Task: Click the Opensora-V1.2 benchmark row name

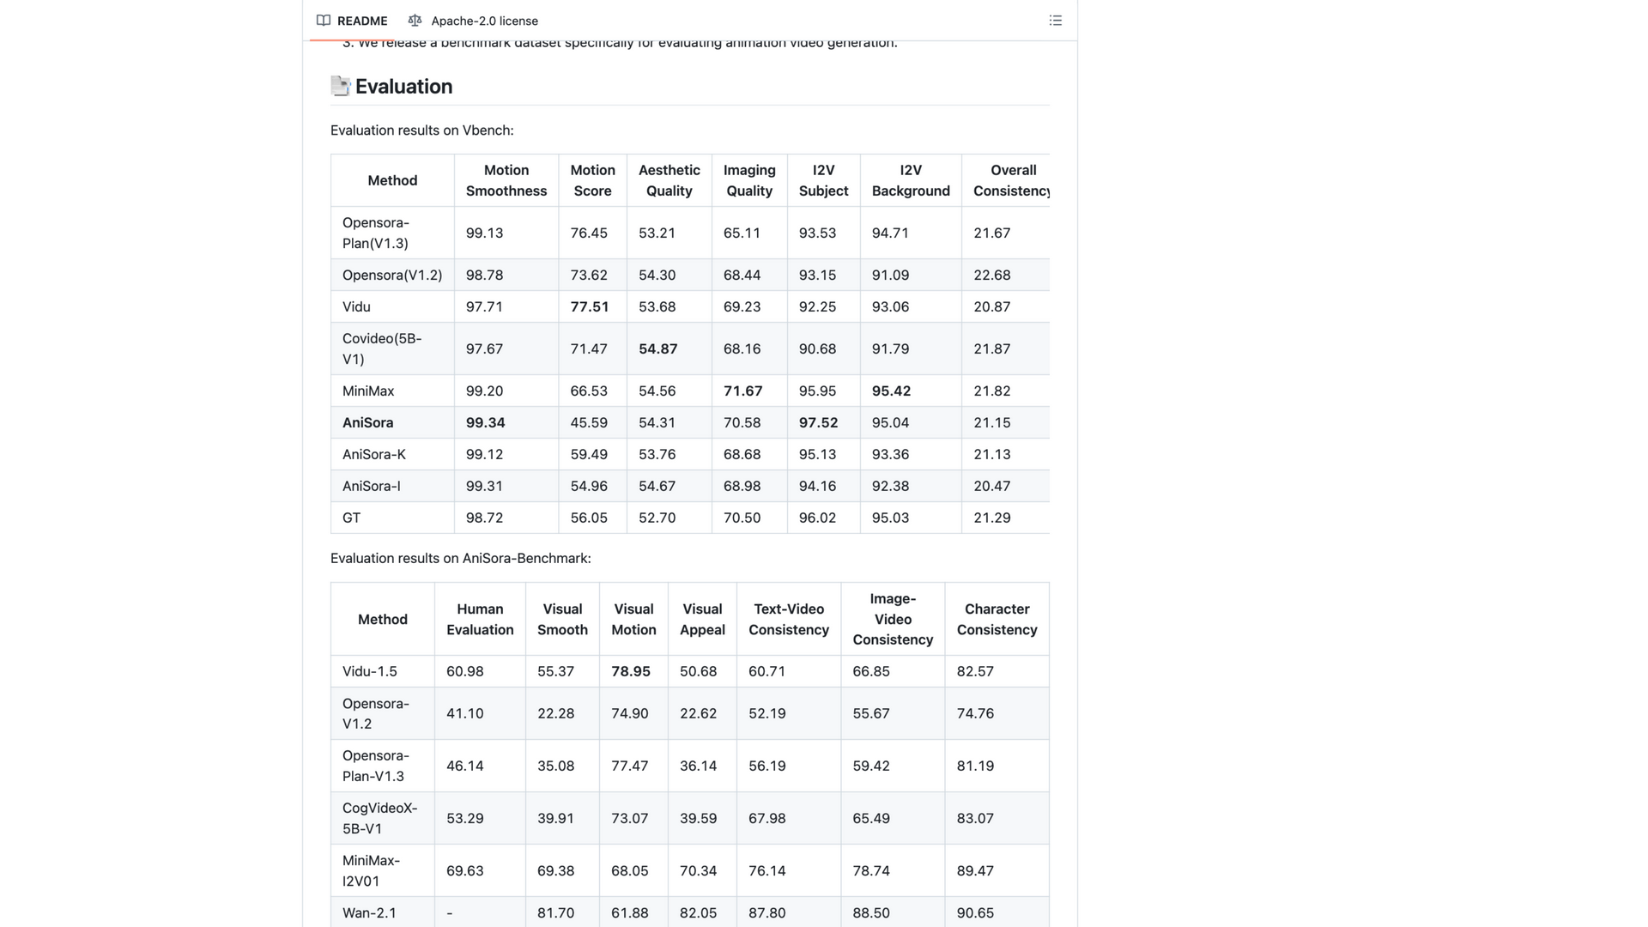Action: pos(376,714)
